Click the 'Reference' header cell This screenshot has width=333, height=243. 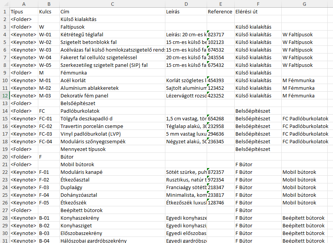(220, 11)
